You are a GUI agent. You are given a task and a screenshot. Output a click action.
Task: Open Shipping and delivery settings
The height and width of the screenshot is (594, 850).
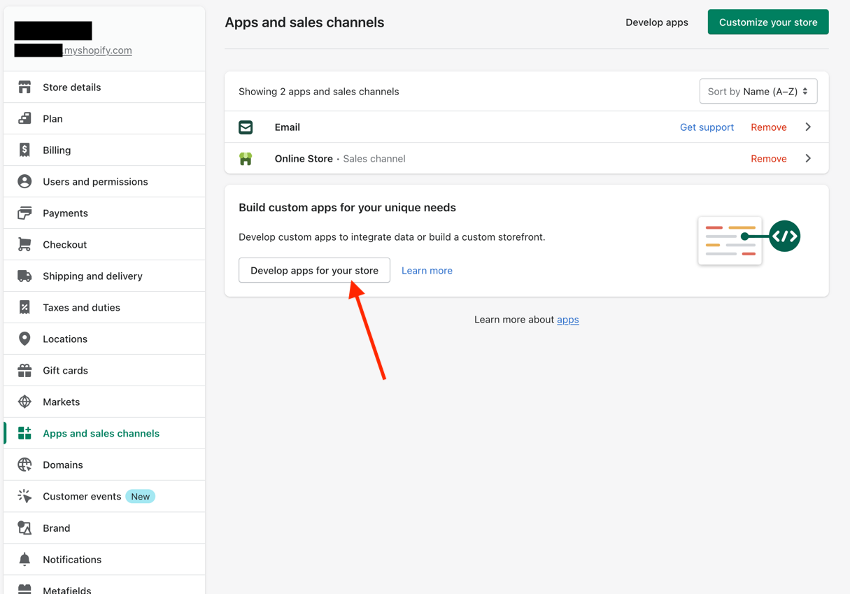[x=105, y=276]
